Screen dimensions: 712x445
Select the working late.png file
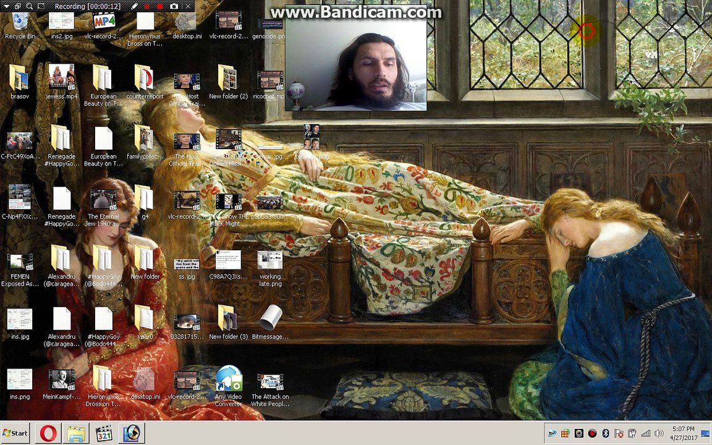click(269, 268)
